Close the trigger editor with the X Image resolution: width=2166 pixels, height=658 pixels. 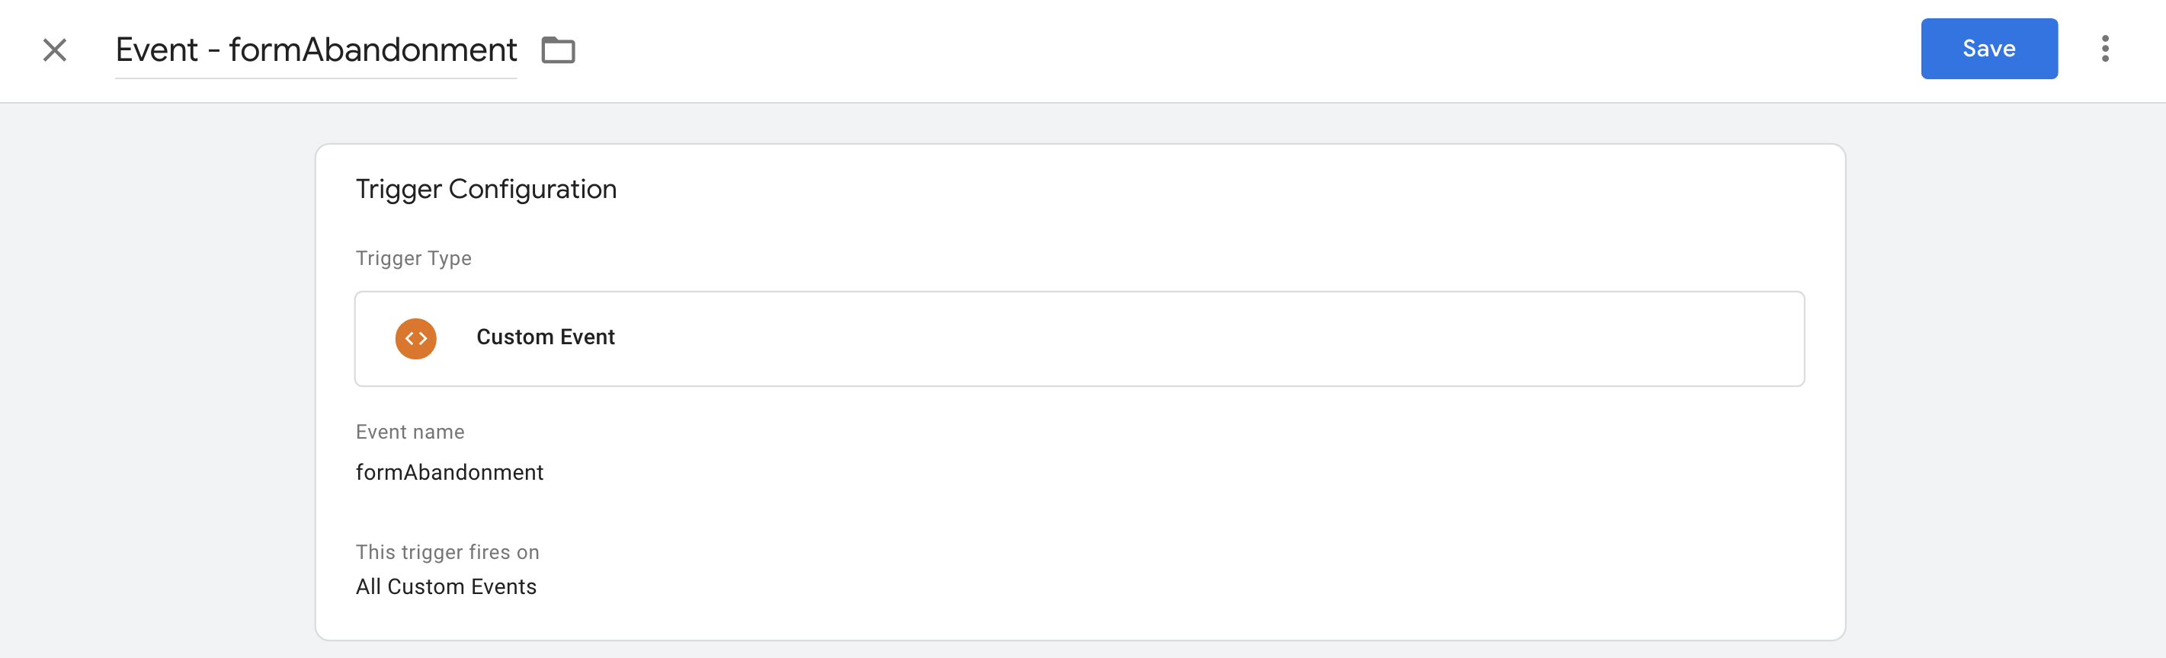pos(55,50)
